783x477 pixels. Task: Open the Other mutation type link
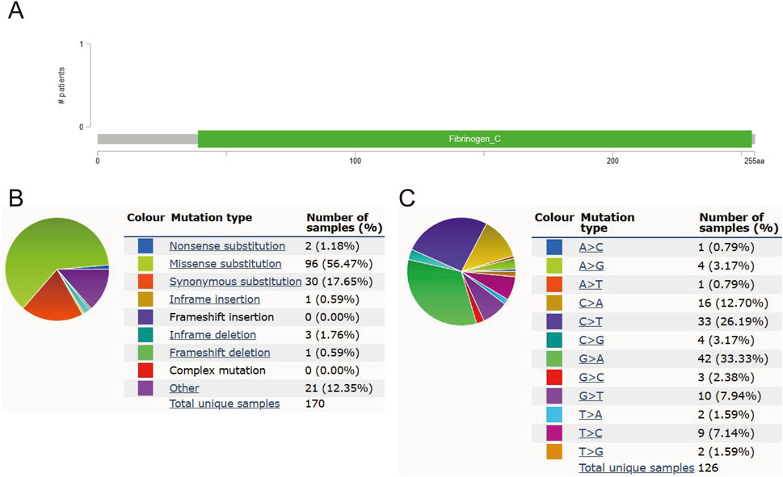click(184, 388)
